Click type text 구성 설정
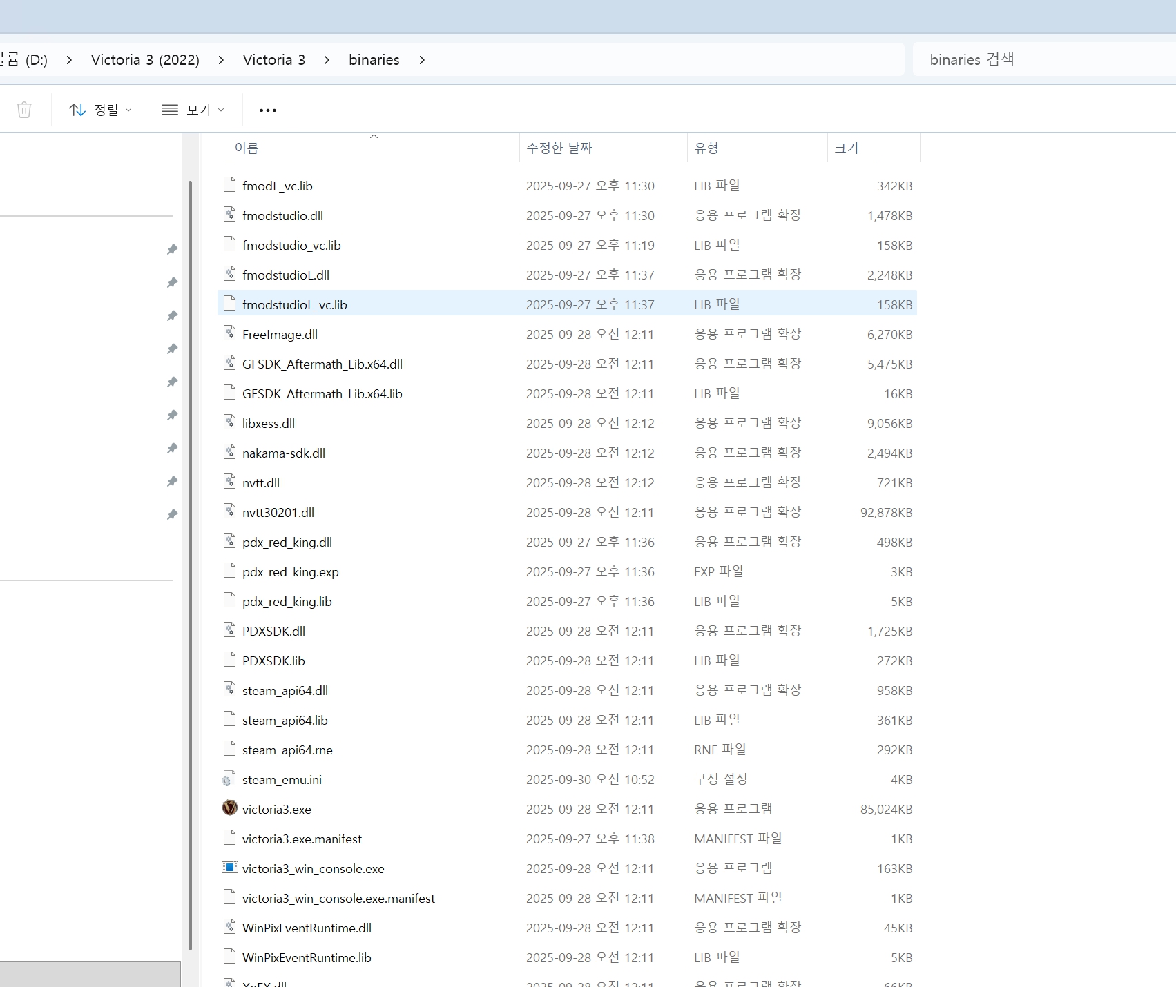The height and width of the screenshot is (987, 1176). (x=721, y=779)
